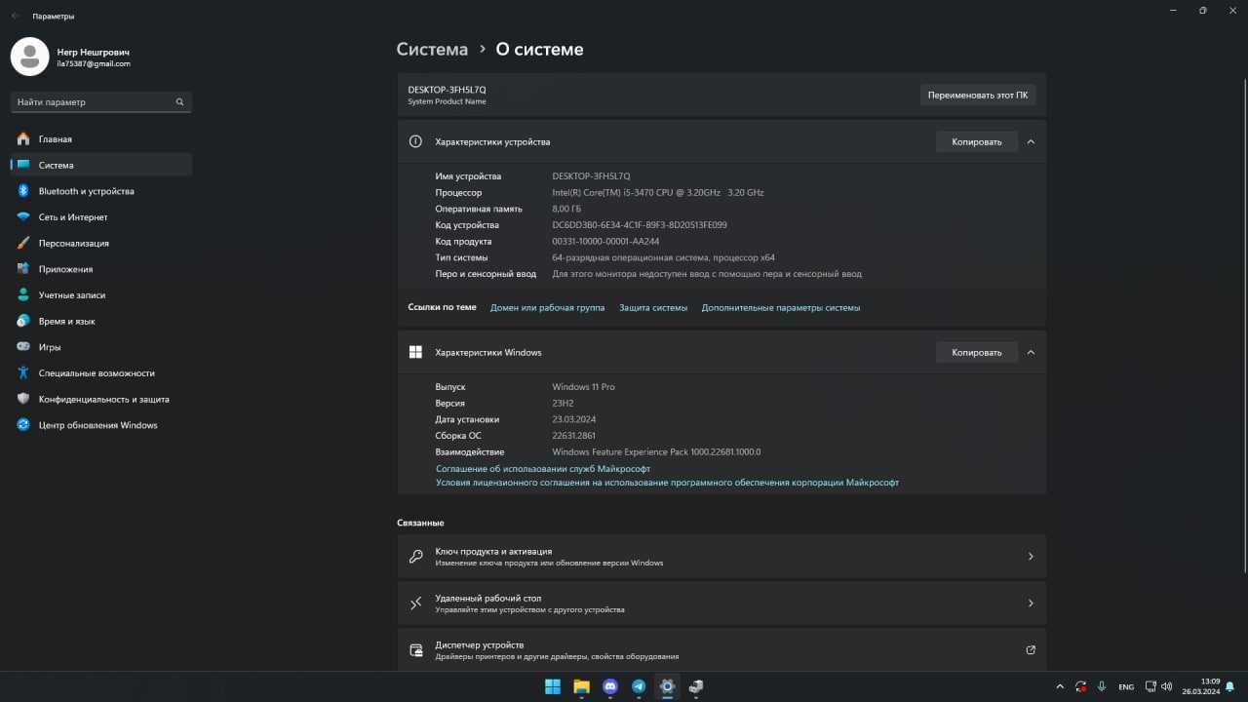Show hidden tray icons chevron
This screenshot has width=1248, height=702.
(1060, 686)
